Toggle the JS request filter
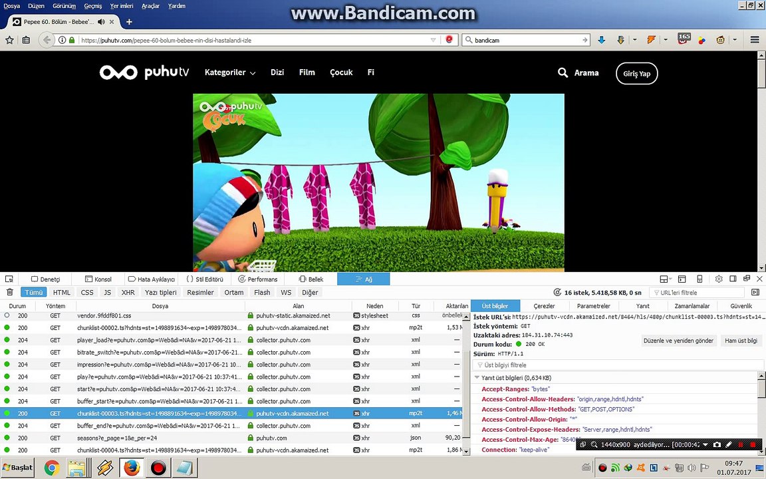Image resolution: width=766 pixels, height=479 pixels. pyautogui.click(x=108, y=292)
